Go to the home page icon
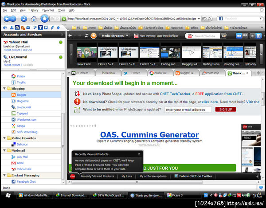 33,19
